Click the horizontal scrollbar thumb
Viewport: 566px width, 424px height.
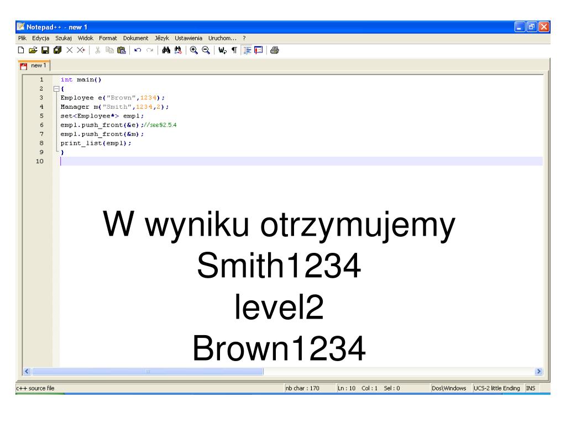148,372
